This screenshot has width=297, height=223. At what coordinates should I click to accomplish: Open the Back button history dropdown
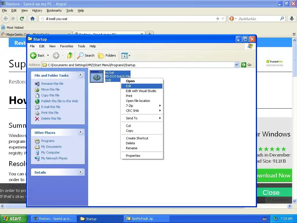point(48,55)
